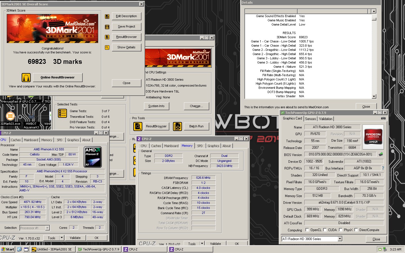Click the Close button in GPU-Z

point(376,239)
